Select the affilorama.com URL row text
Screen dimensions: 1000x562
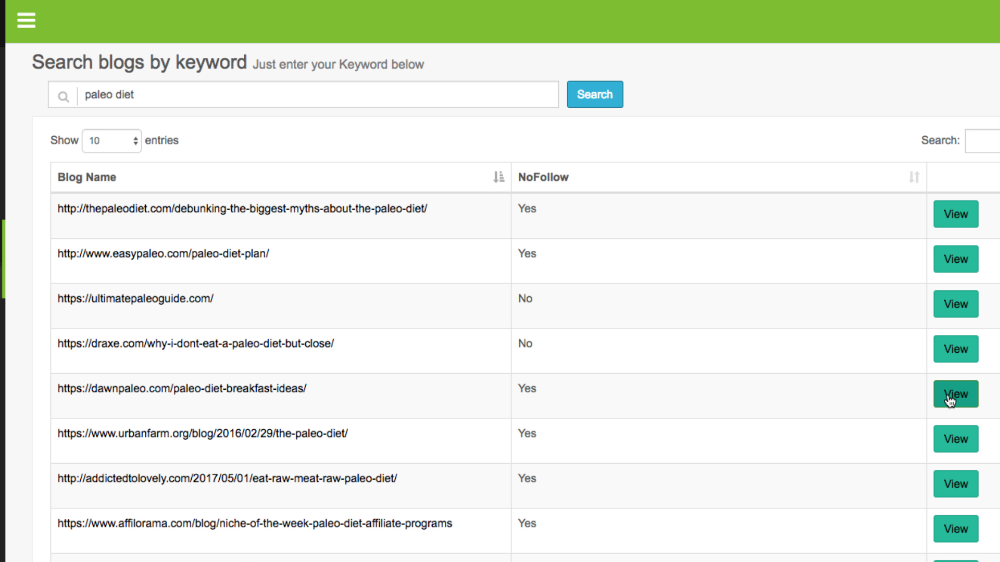[x=255, y=523]
